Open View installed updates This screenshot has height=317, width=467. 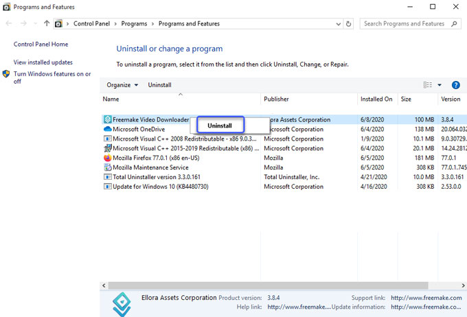43,62
